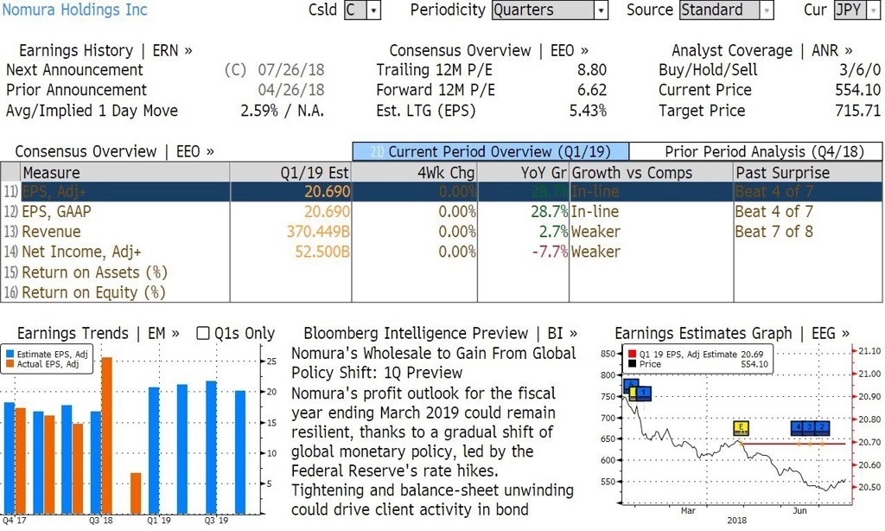The image size is (885, 531).
Task: Click the tallest orange actual EPS bar
Action: pos(106,436)
